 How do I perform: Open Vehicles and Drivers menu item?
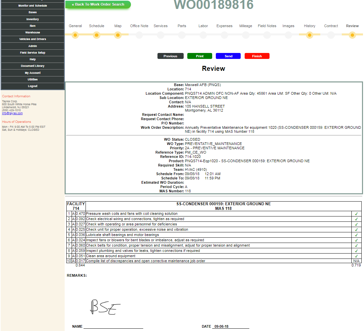32,39
